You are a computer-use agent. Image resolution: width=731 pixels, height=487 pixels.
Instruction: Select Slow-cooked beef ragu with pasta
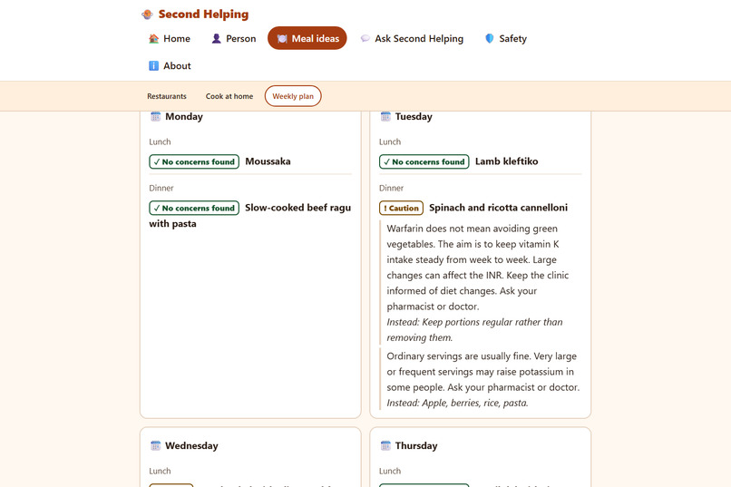click(250, 215)
